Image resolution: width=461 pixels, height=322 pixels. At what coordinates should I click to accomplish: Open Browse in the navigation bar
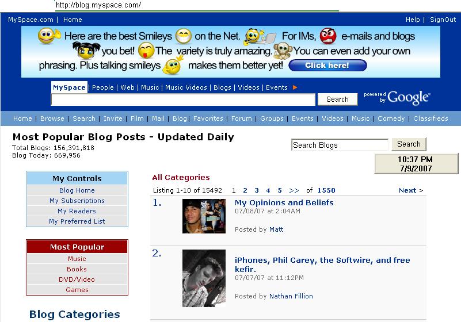(x=52, y=118)
